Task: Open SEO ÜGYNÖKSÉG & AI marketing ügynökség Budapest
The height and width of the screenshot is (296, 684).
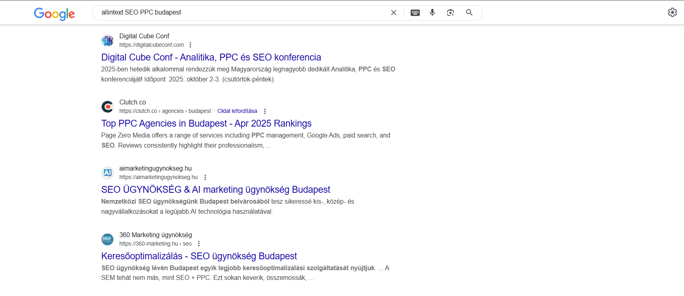Action: point(216,190)
